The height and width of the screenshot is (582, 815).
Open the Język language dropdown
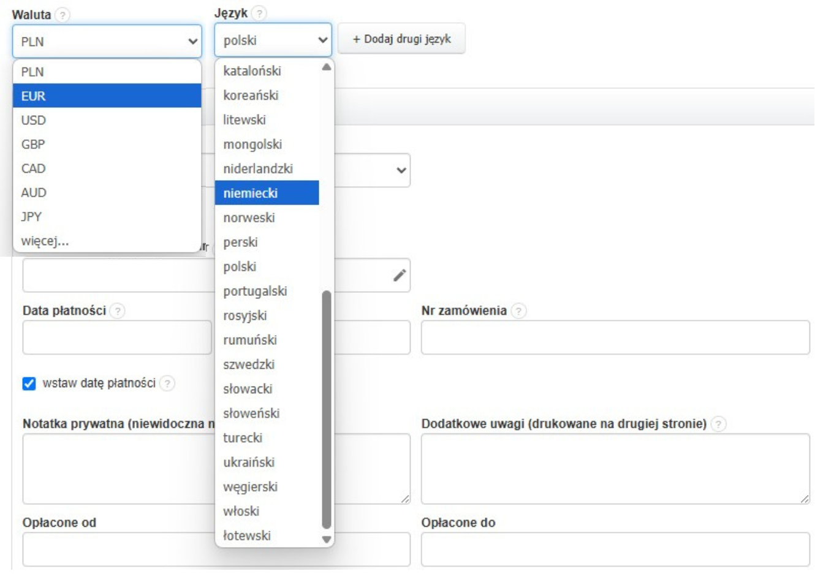click(x=273, y=40)
